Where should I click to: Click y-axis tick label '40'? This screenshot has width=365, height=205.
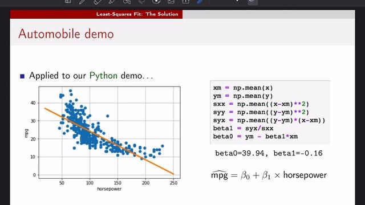pyautogui.click(x=33, y=102)
